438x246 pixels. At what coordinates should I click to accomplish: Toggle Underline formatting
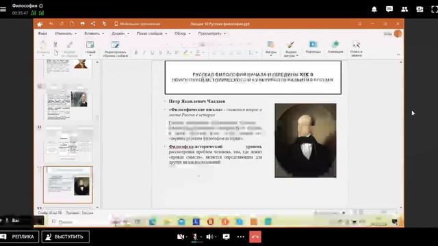[x=152, y=53]
